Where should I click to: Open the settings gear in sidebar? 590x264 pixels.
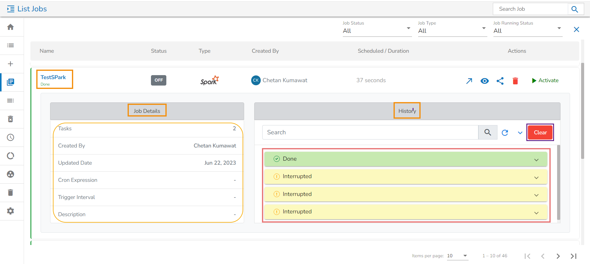coord(10,211)
